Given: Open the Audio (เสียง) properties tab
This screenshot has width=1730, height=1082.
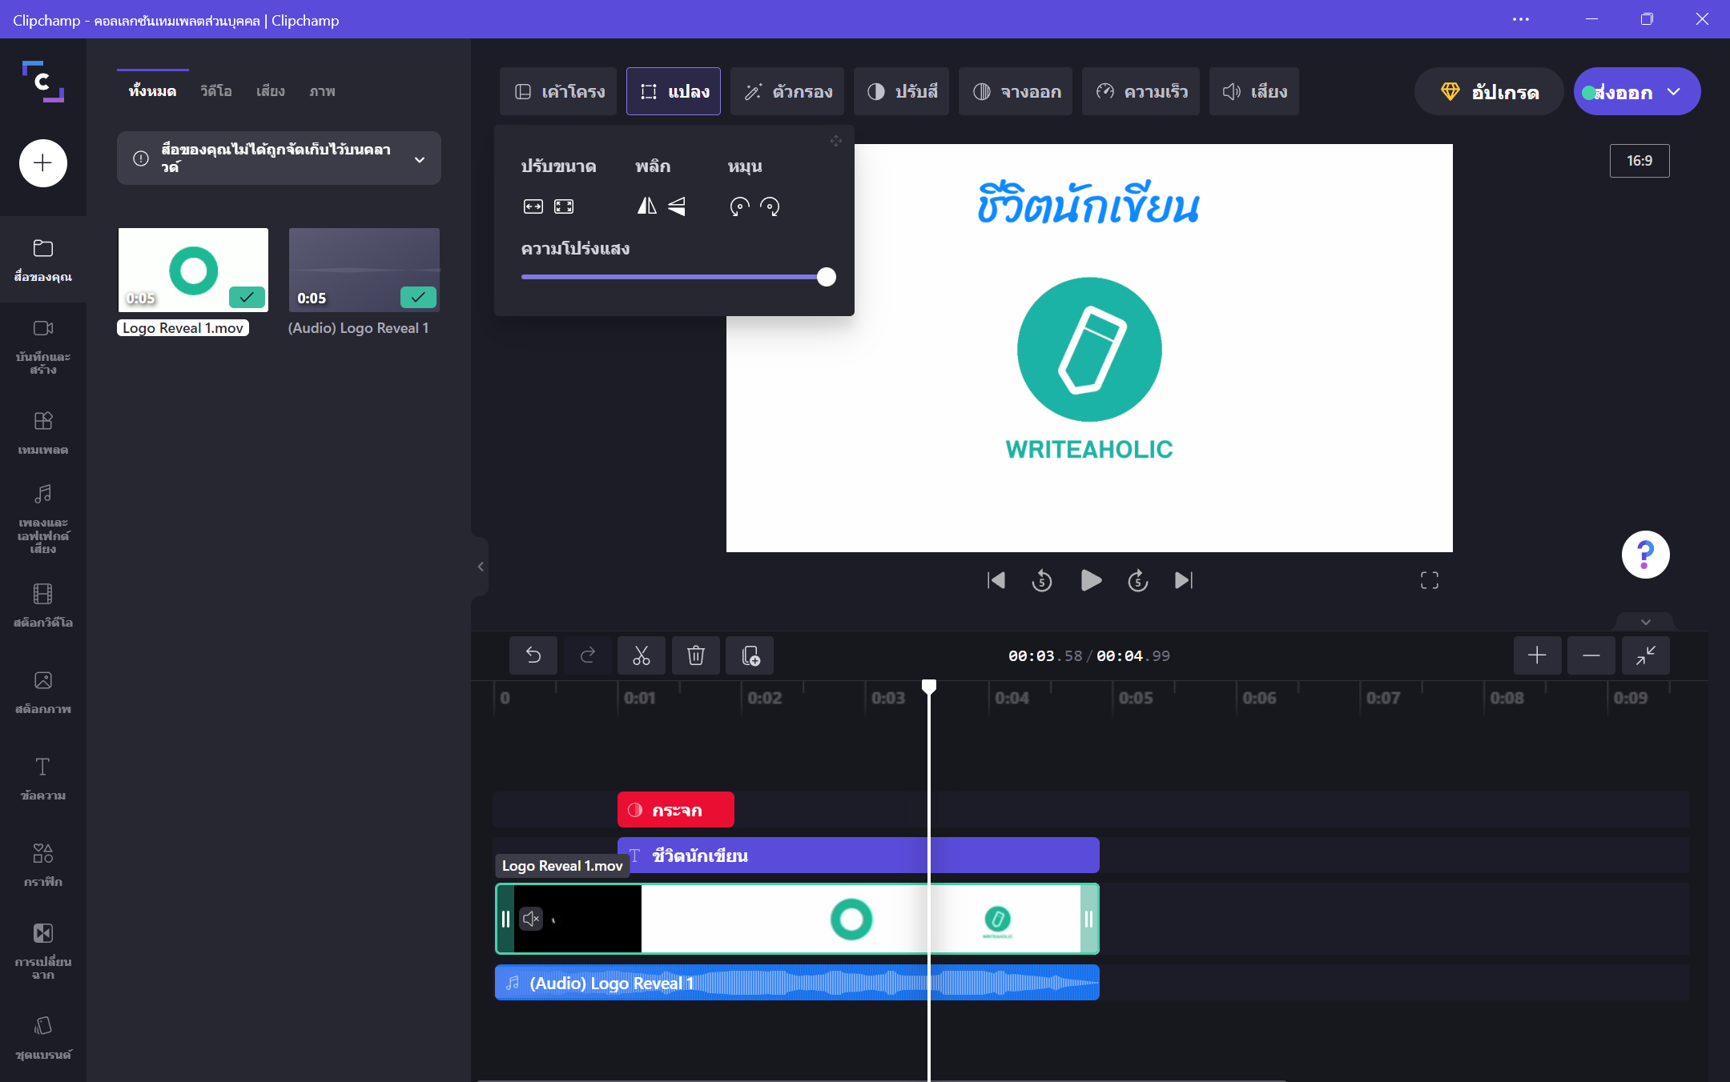Looking at the screenshot, I should coord(1254,91).
